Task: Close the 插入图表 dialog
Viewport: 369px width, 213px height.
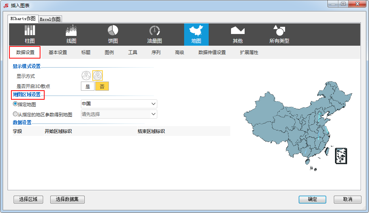Action: pos(358,4)
